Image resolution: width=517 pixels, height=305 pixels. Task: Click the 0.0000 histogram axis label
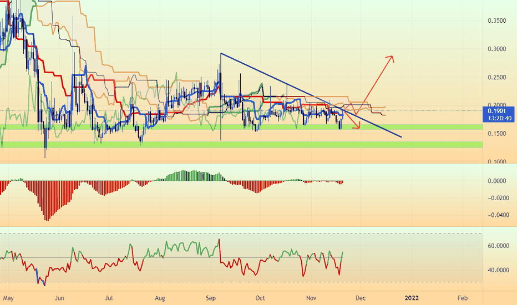coord(496,181)
